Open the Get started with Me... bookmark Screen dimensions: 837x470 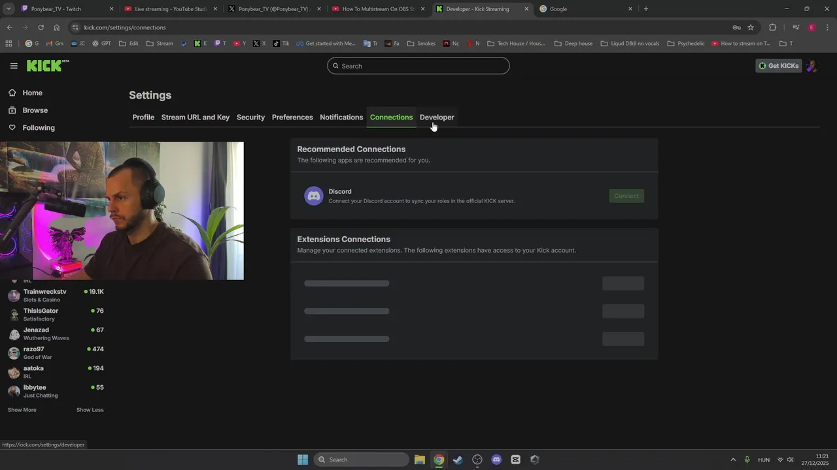(x=326, y=44)
